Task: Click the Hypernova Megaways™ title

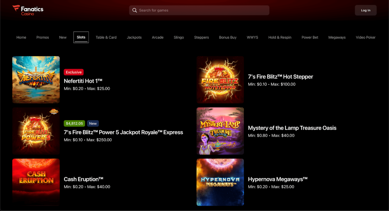Action: pyautogui.click(x=278, y=179)
